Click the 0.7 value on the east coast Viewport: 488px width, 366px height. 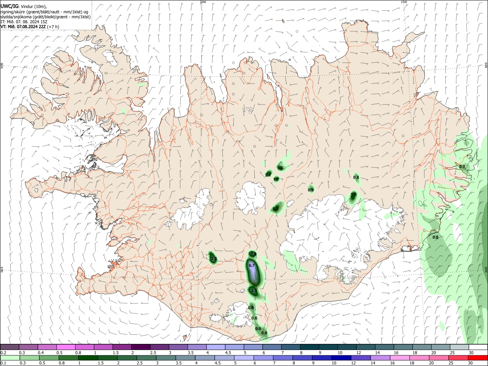pyautogui.click(x=462, y=167)
